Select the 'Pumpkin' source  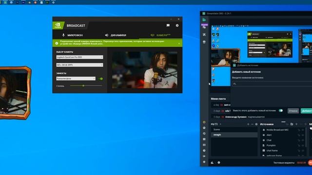click(x=271, y=145)
